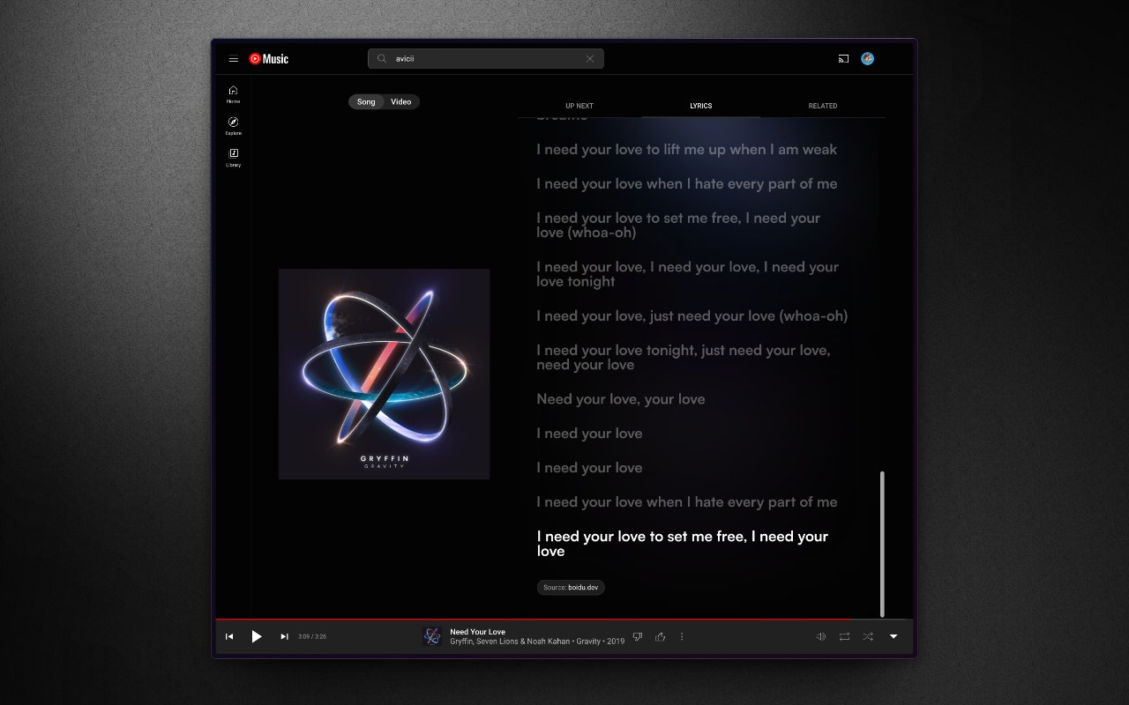The height and width of the screenshot is (705, 1129).
Task: Click the small album thumbnail in player bar
Action: [x=432, y=636]
